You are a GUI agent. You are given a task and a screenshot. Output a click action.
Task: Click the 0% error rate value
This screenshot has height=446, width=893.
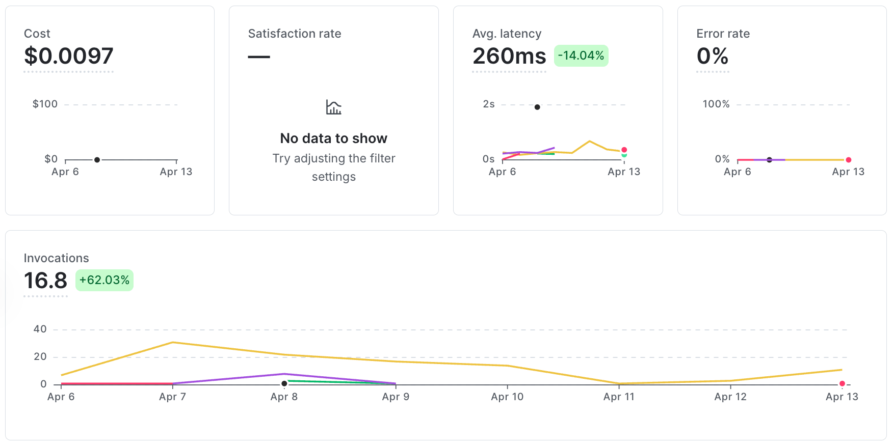point(713,56)
